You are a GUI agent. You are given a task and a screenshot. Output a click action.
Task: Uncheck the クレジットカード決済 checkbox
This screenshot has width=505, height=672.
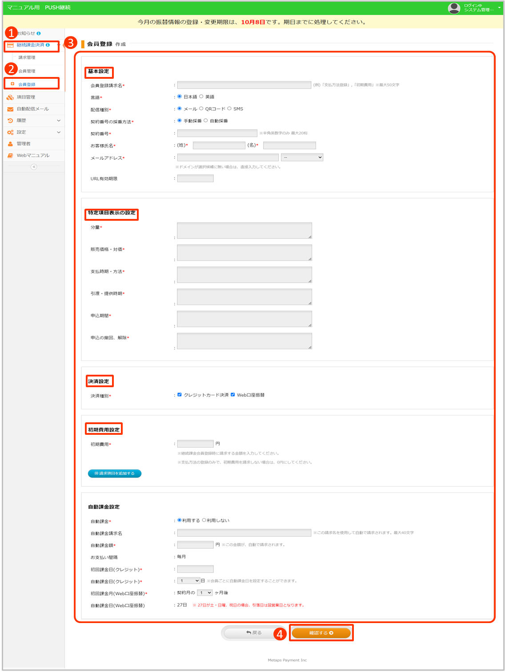pos(180,395)
